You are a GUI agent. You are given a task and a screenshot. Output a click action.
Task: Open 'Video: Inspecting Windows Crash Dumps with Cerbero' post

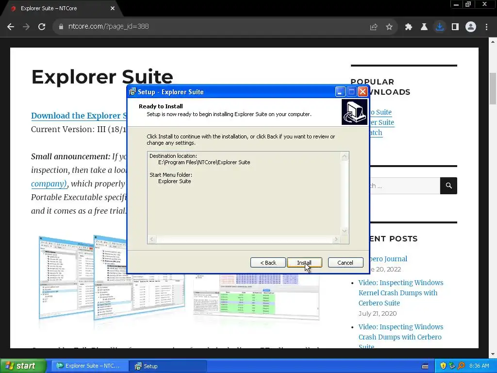tap(401, 337)
